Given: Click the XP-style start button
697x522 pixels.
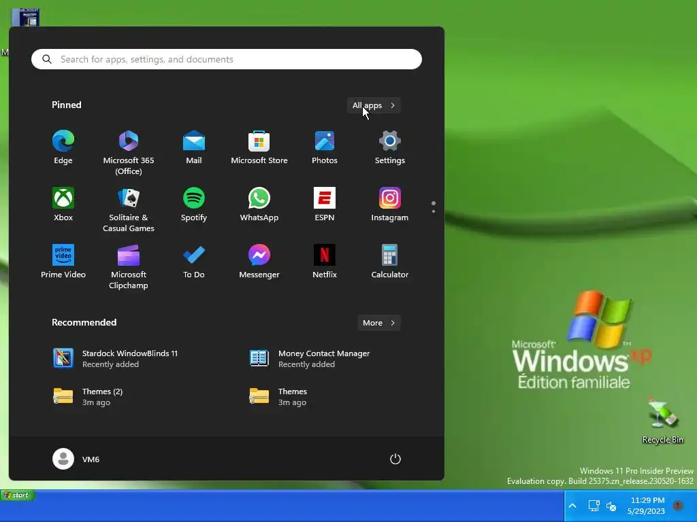Looking at the screenshot, I should click(x=18, y=495).
